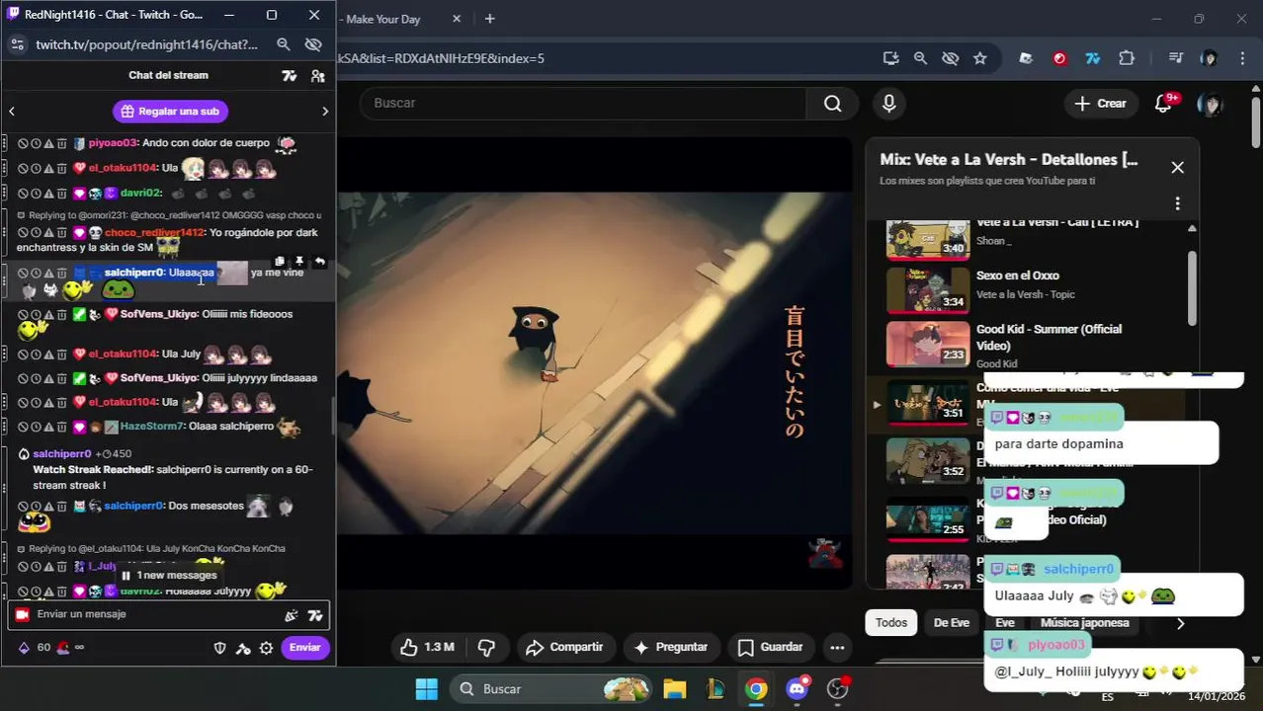Image resolution: width=1263 pixels, height=711 pixels.
Task: Open Windows Start menu
Action: coord(427,689)
